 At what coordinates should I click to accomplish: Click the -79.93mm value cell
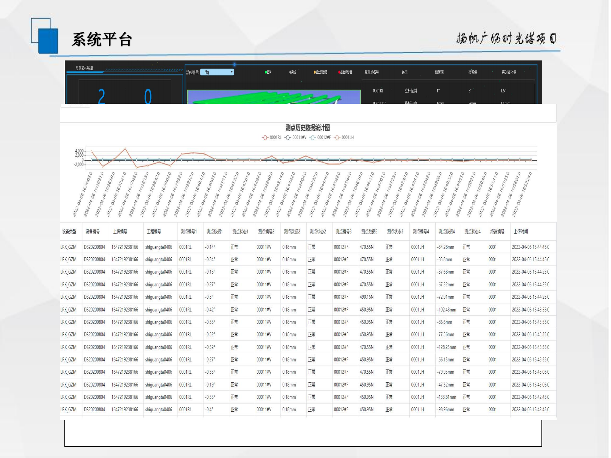point(445,372)
